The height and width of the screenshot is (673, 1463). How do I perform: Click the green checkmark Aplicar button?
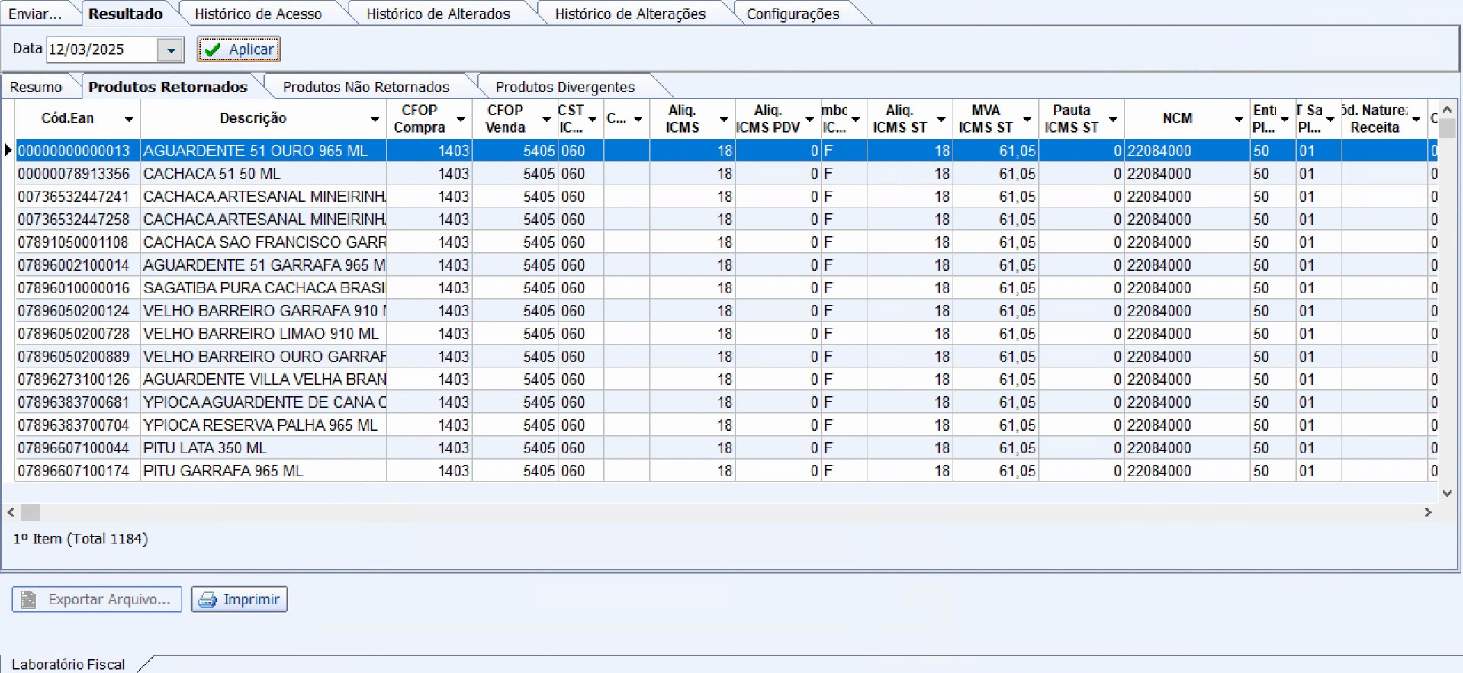239,50
